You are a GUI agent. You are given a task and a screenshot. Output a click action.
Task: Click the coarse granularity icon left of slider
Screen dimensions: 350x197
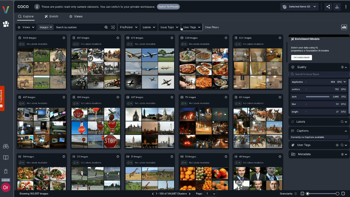pos(302,193)
